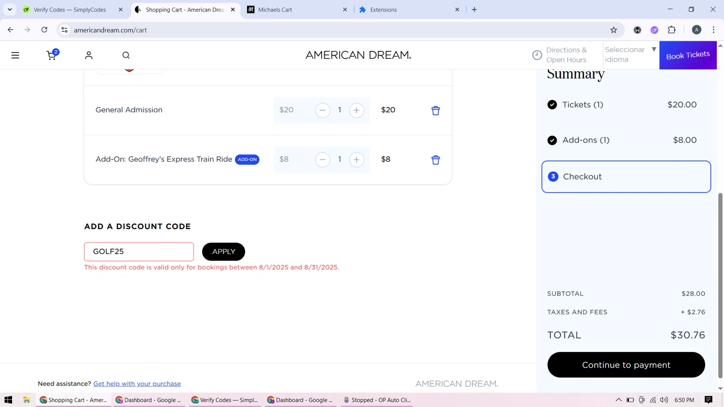View site information icon in address bar

(x=64, y=30)
